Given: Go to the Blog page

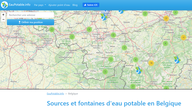Looking at the screenshot, I should (75, 5).
